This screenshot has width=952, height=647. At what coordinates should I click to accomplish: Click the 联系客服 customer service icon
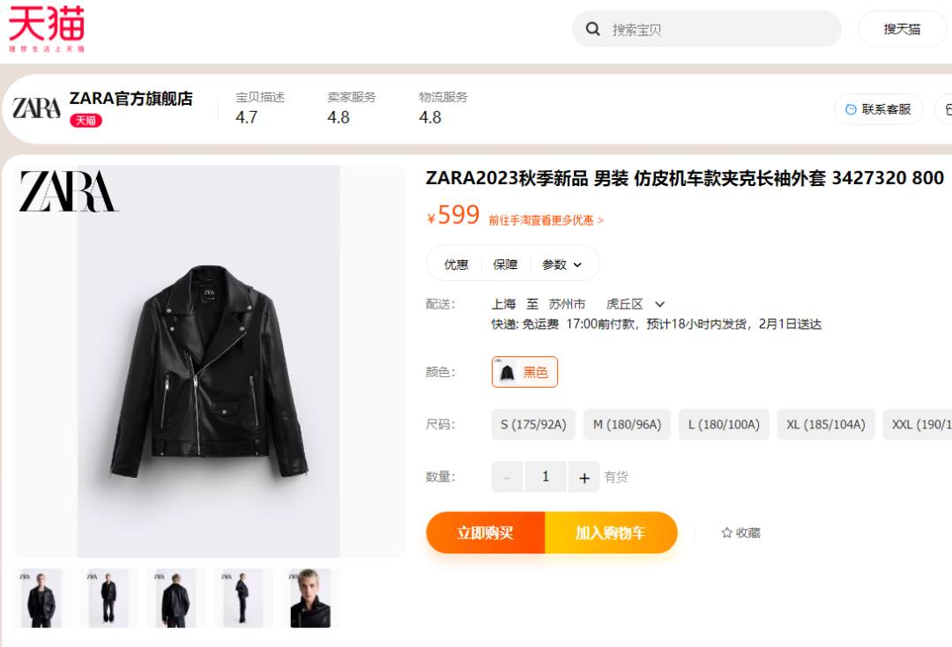(851, 109)
